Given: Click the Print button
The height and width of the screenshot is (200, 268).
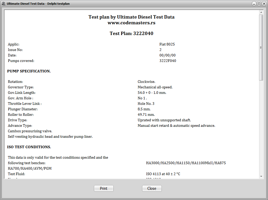Looking at the screenshot, I should point(104,188).
